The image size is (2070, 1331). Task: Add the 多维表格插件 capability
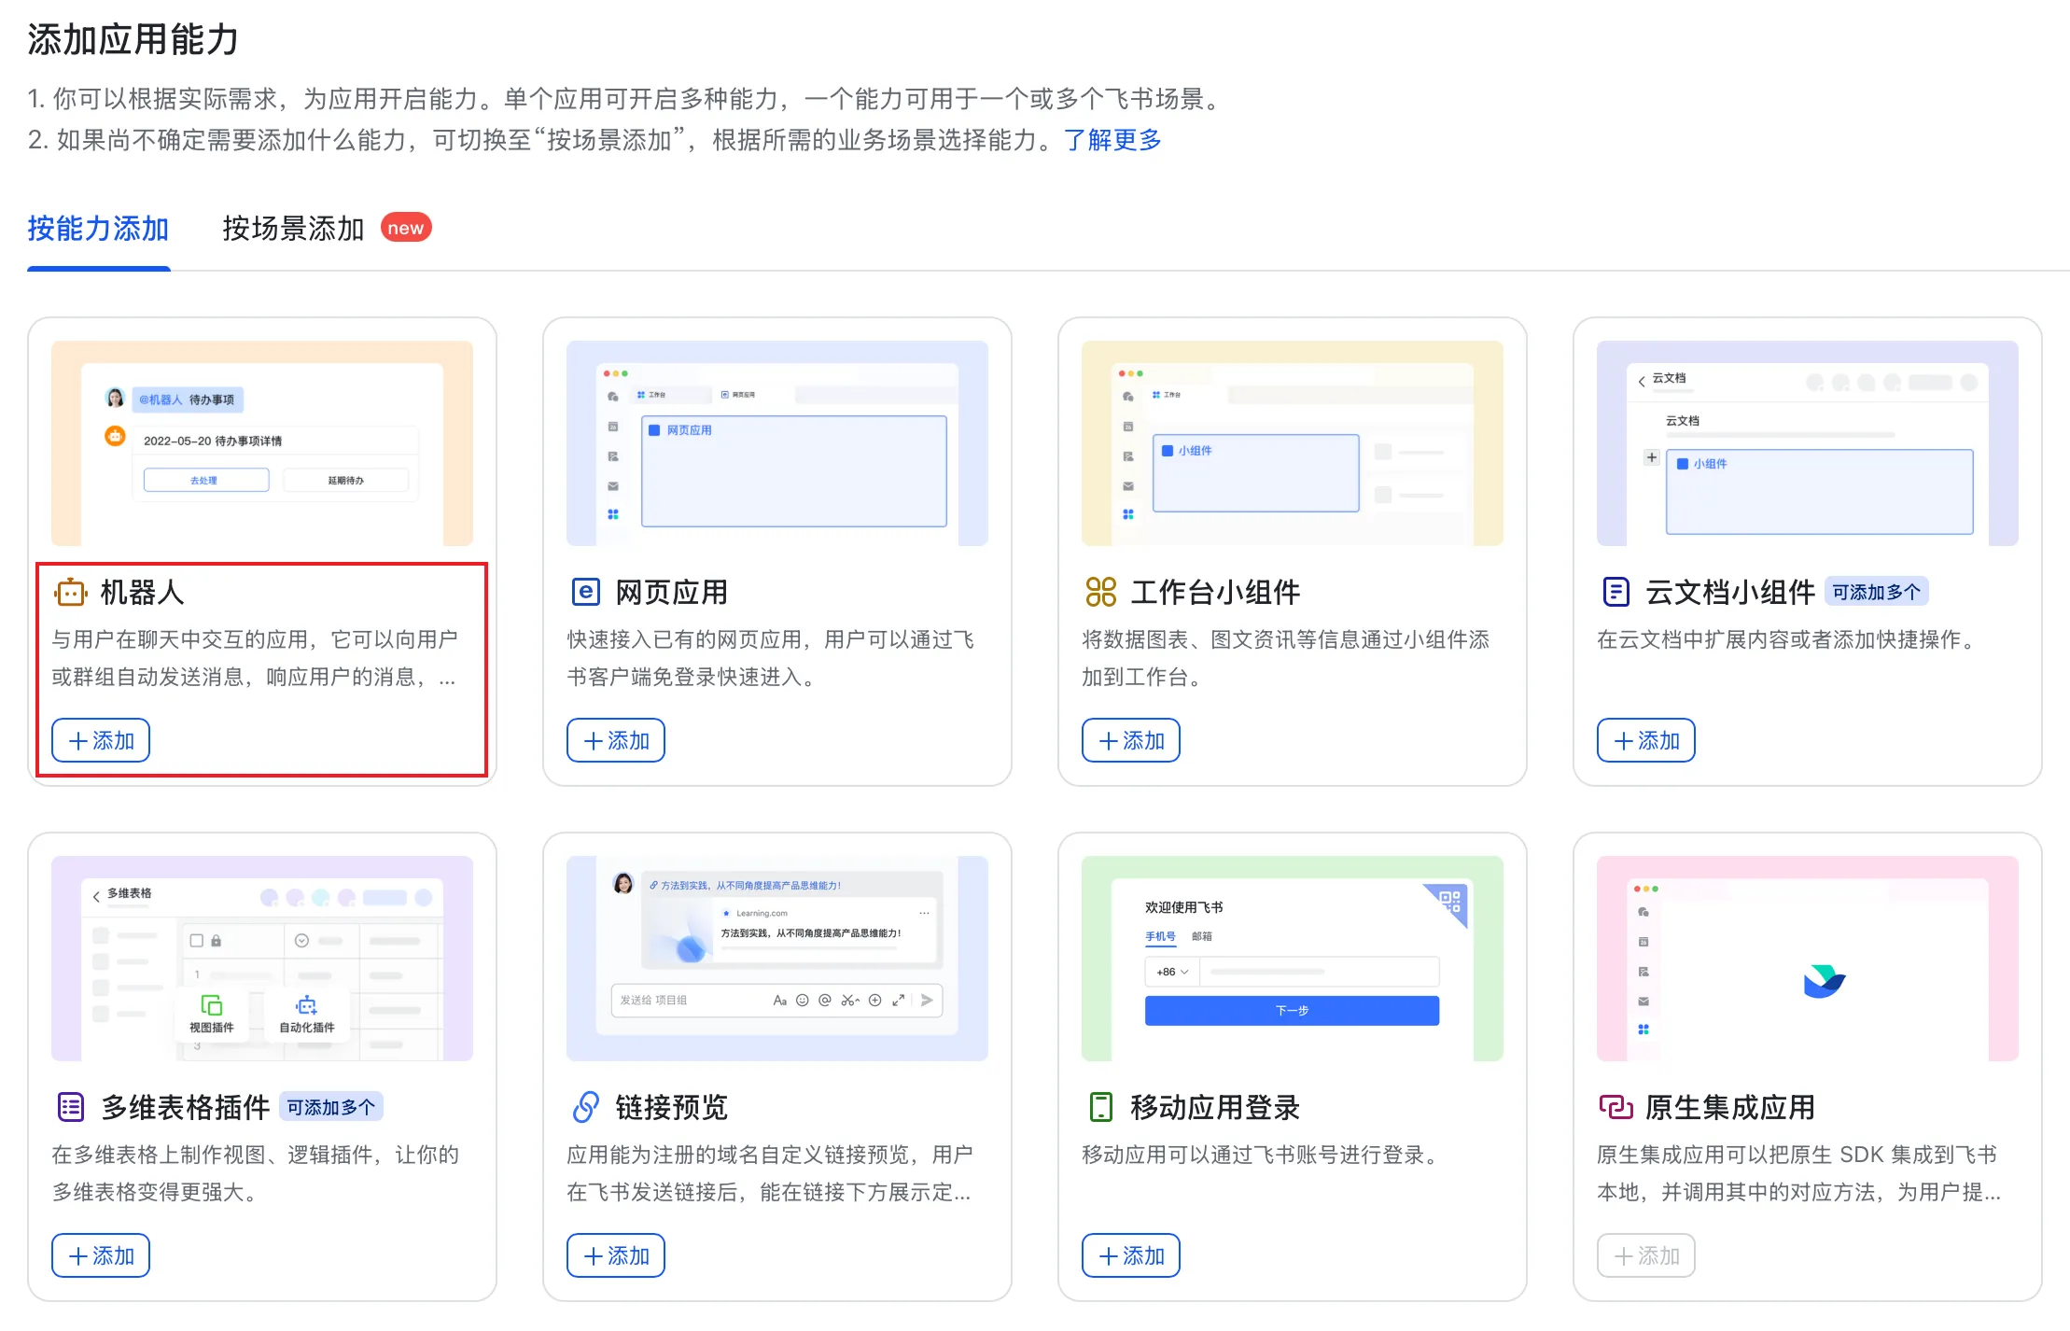tap(101, 1255)
